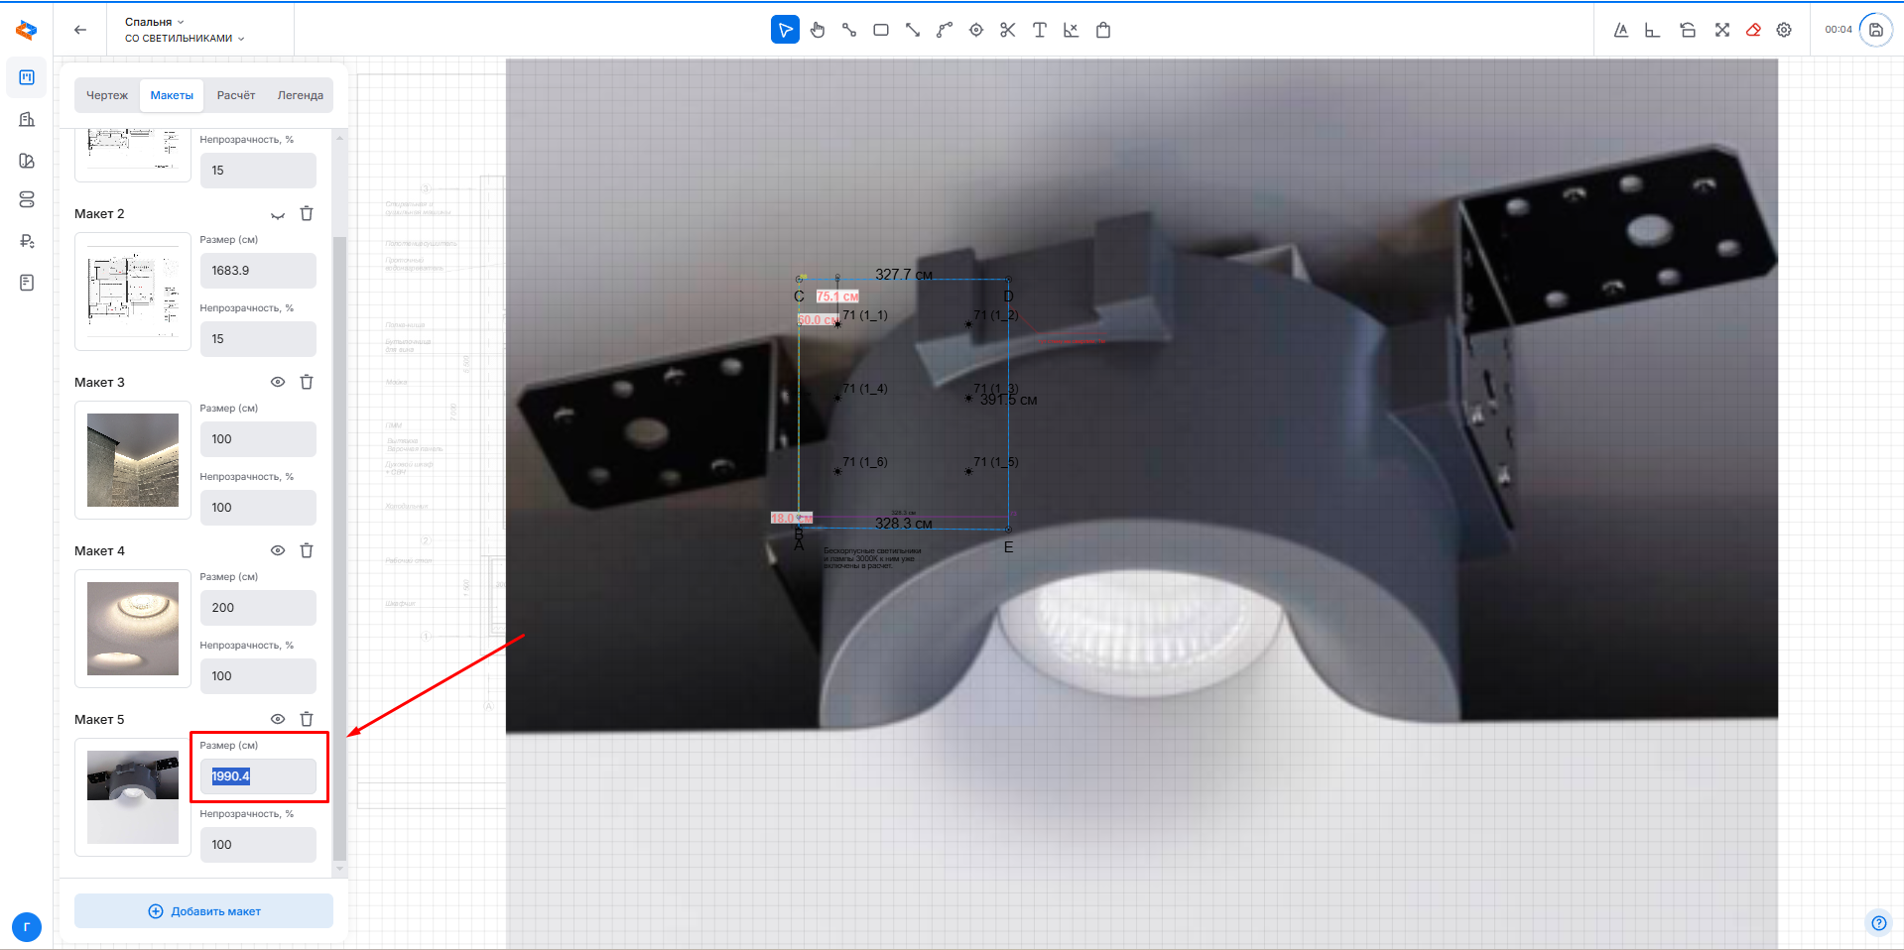1904x950 pixels.
Task: Click the red eraser icon
Action: [1753, 30]
